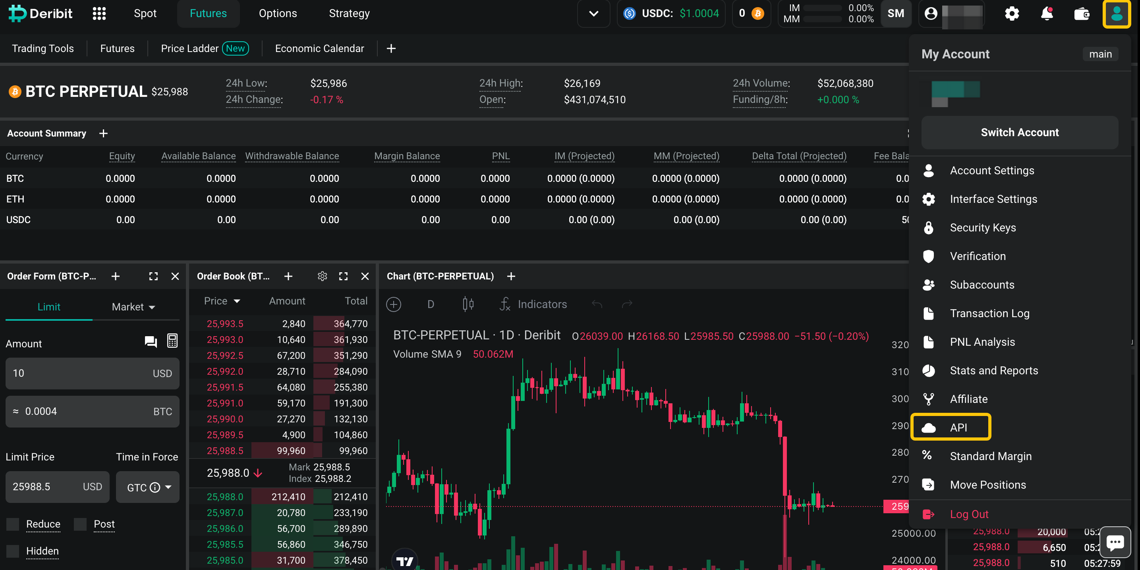1140x570 pixels.
Task: Enable the Reduce checkbox
Action: point(13,524)
